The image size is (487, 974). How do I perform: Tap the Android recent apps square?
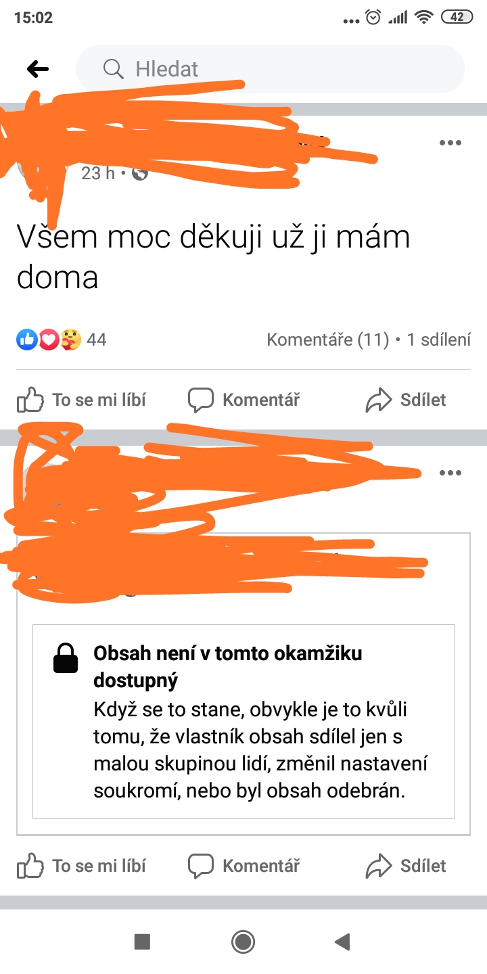point(142,942)
